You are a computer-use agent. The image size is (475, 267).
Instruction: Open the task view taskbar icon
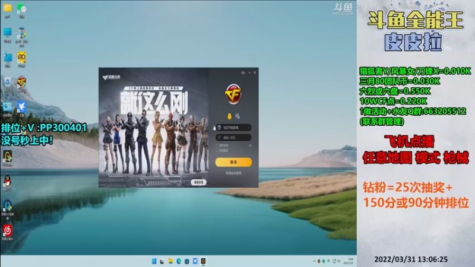point(162,261)
